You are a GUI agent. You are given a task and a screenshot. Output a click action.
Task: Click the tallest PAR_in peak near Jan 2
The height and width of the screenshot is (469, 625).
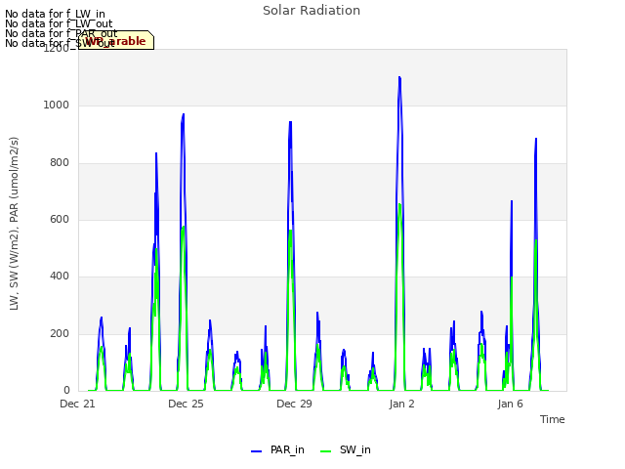coord(399,77)
